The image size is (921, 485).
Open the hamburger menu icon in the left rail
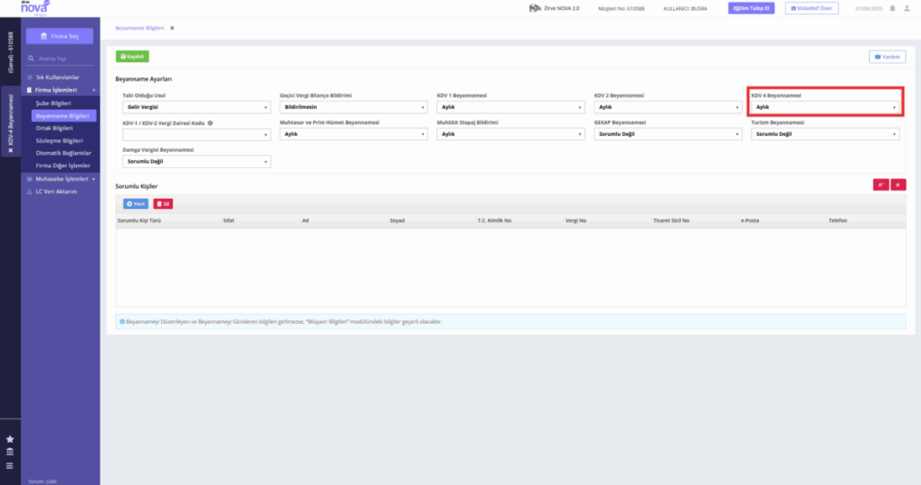tap(10, 465)
